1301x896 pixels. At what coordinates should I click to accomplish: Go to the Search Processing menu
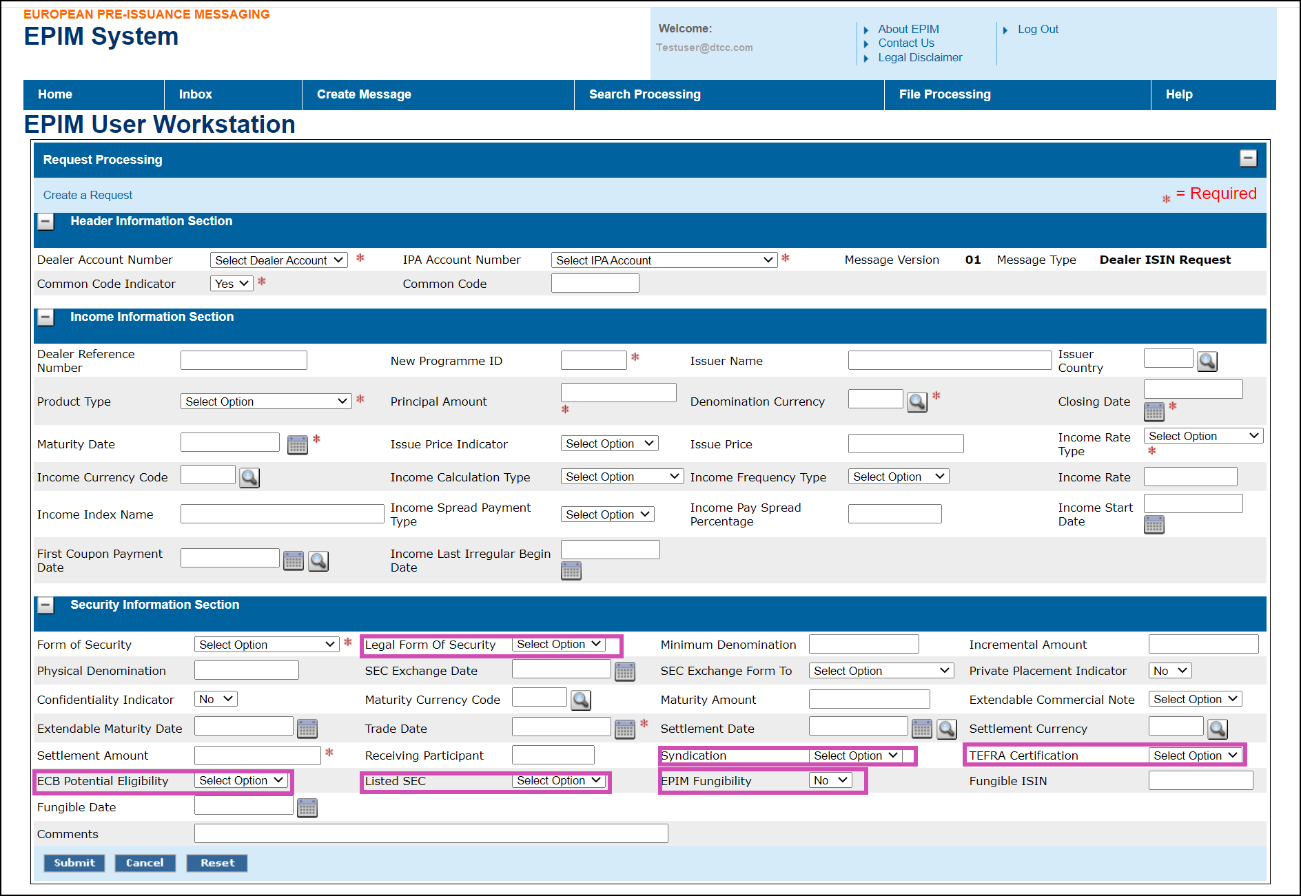tap(644, 94)
